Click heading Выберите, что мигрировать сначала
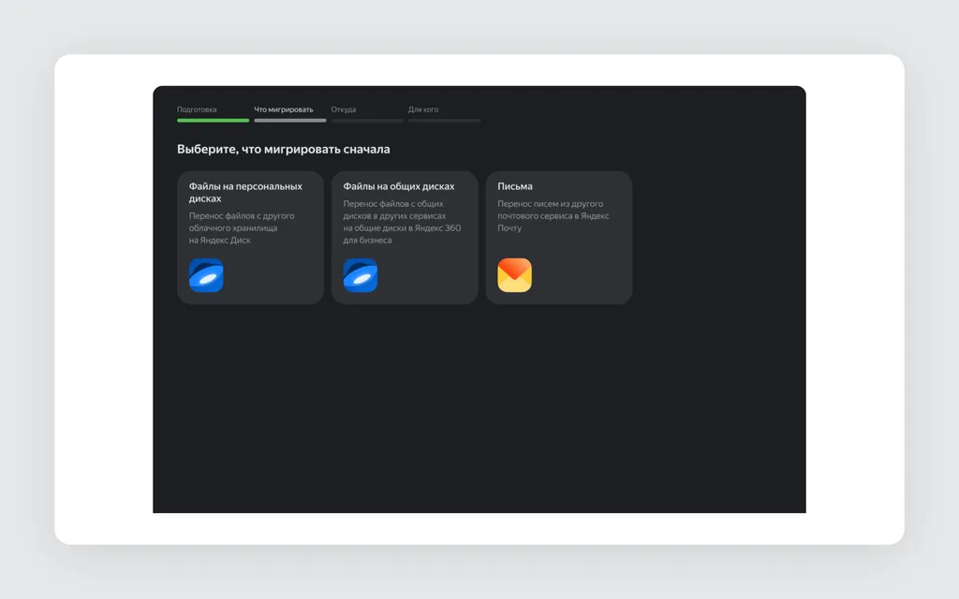The height and width of the screenshot is (599, 959). 283,149
